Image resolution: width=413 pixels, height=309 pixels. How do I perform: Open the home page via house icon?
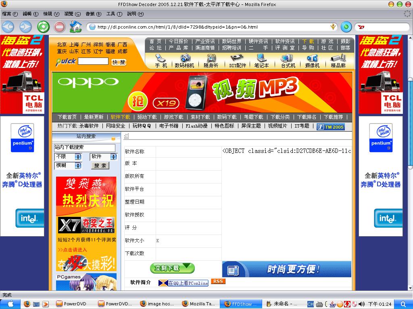(75, 27)
